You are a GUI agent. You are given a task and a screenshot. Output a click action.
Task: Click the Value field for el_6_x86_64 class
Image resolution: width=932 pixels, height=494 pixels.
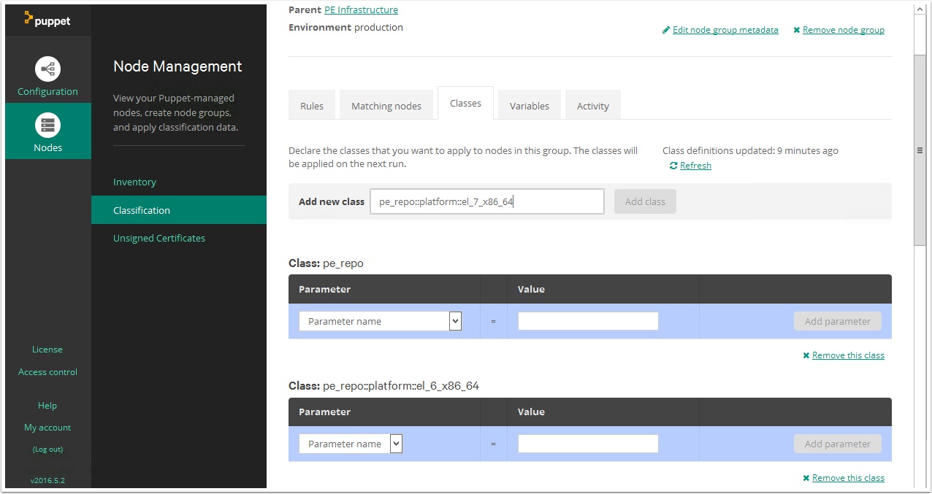[588, 444]
